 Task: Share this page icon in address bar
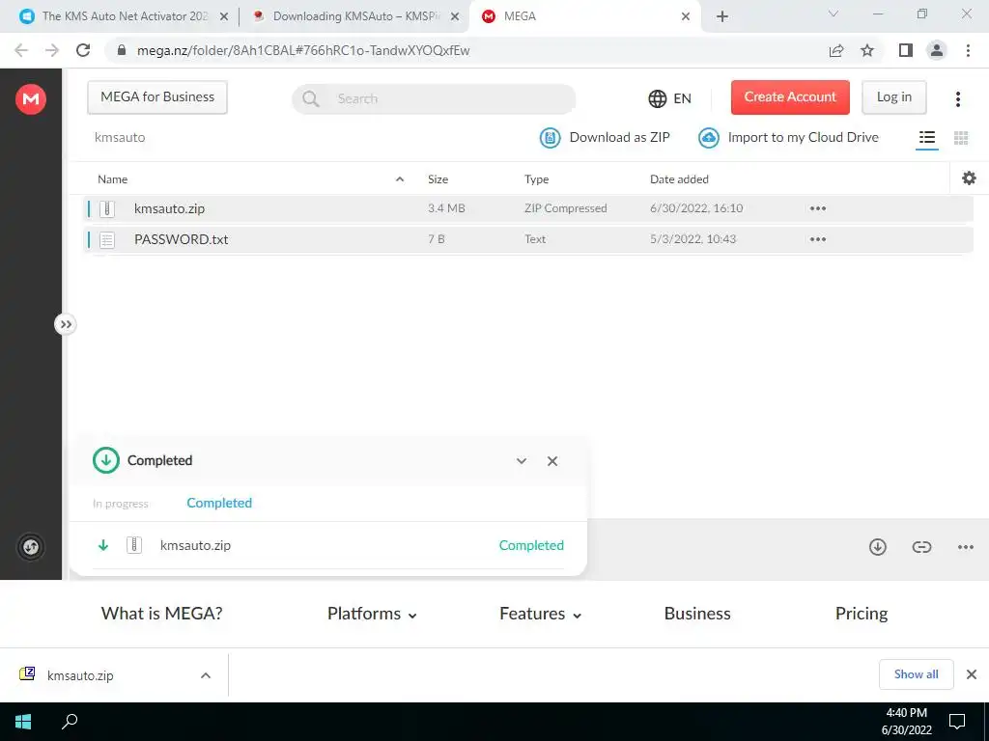(836, 50)
